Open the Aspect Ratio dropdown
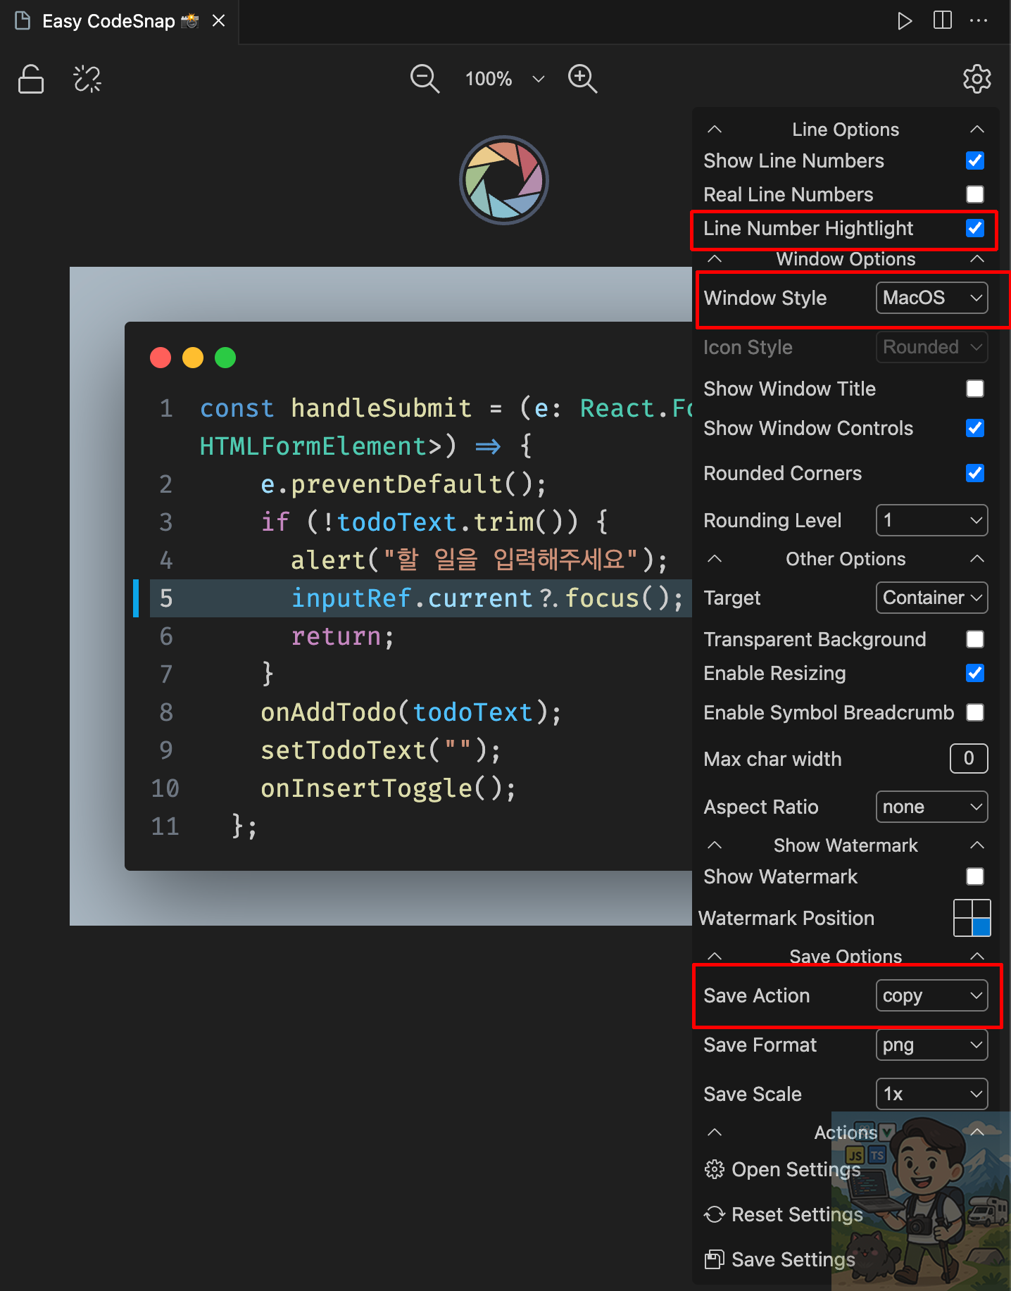 [931, 807]
